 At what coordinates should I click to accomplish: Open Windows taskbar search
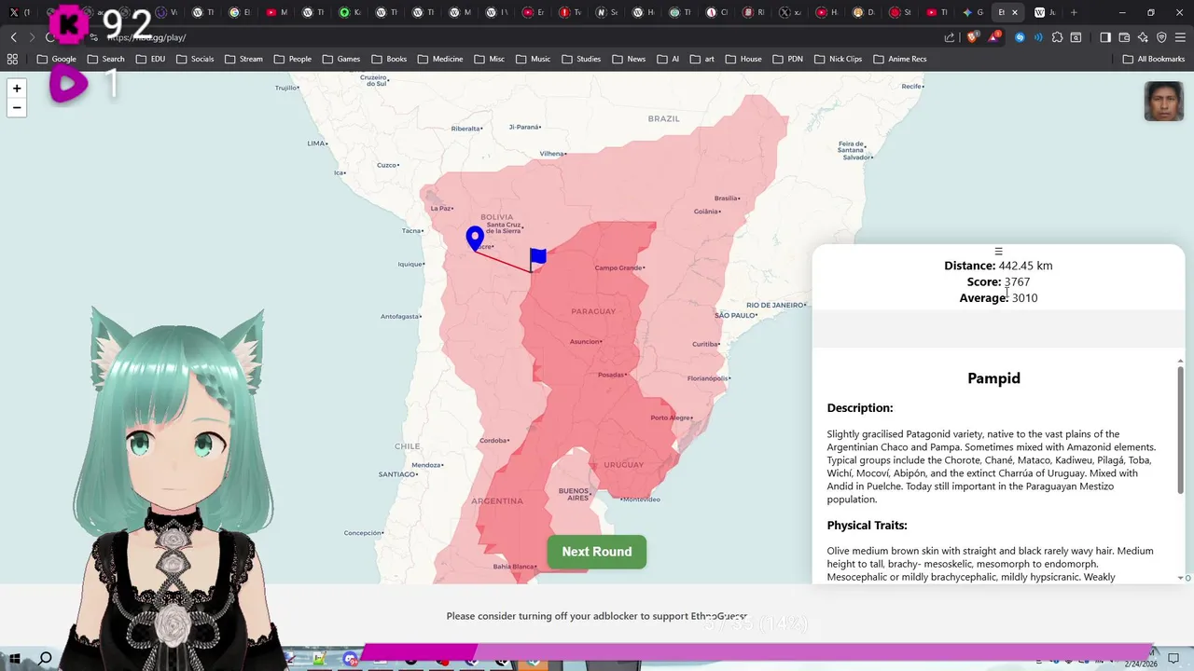[45, 659]
